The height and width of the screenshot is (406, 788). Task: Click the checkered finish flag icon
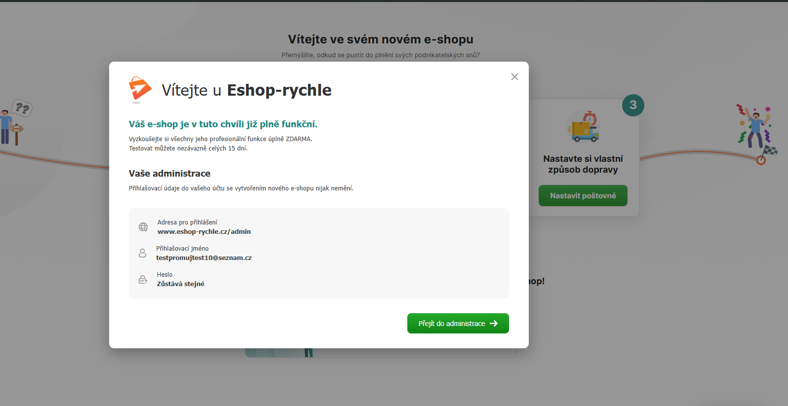pos(769,151)
